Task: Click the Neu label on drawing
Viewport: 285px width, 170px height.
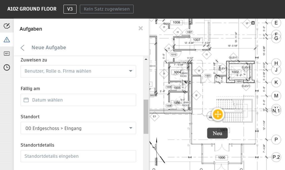Action: [x=217, y=133]
